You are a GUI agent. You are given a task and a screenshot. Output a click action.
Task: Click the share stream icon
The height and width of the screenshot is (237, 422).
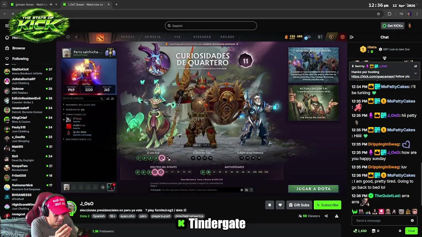(x=326, y=216)
